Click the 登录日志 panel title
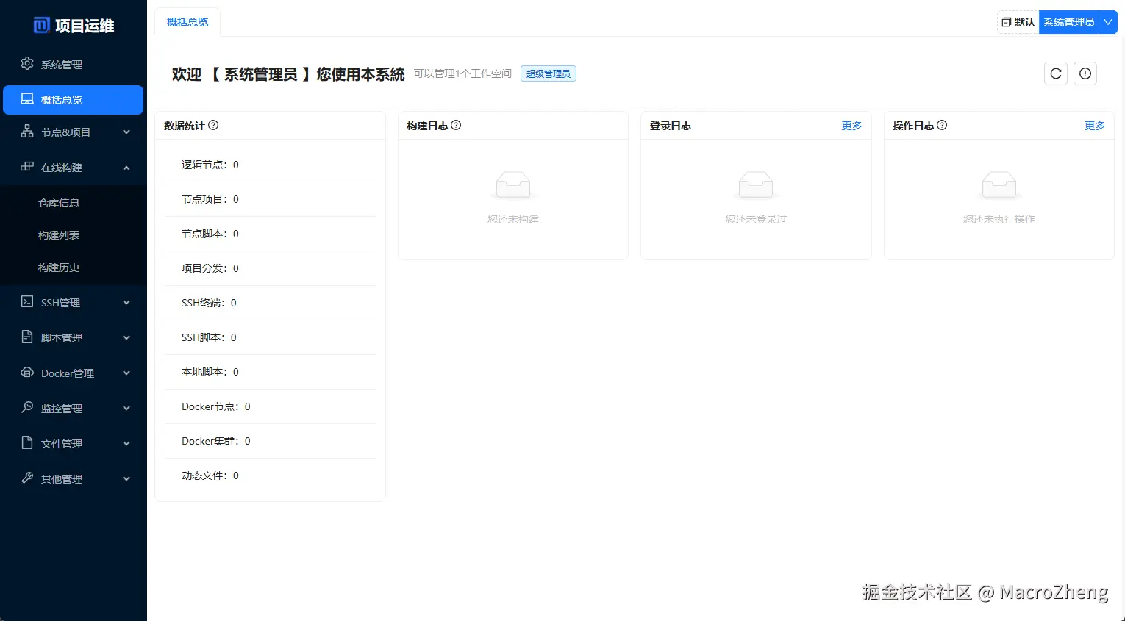 pyautogui.click(x=671, y=126)
